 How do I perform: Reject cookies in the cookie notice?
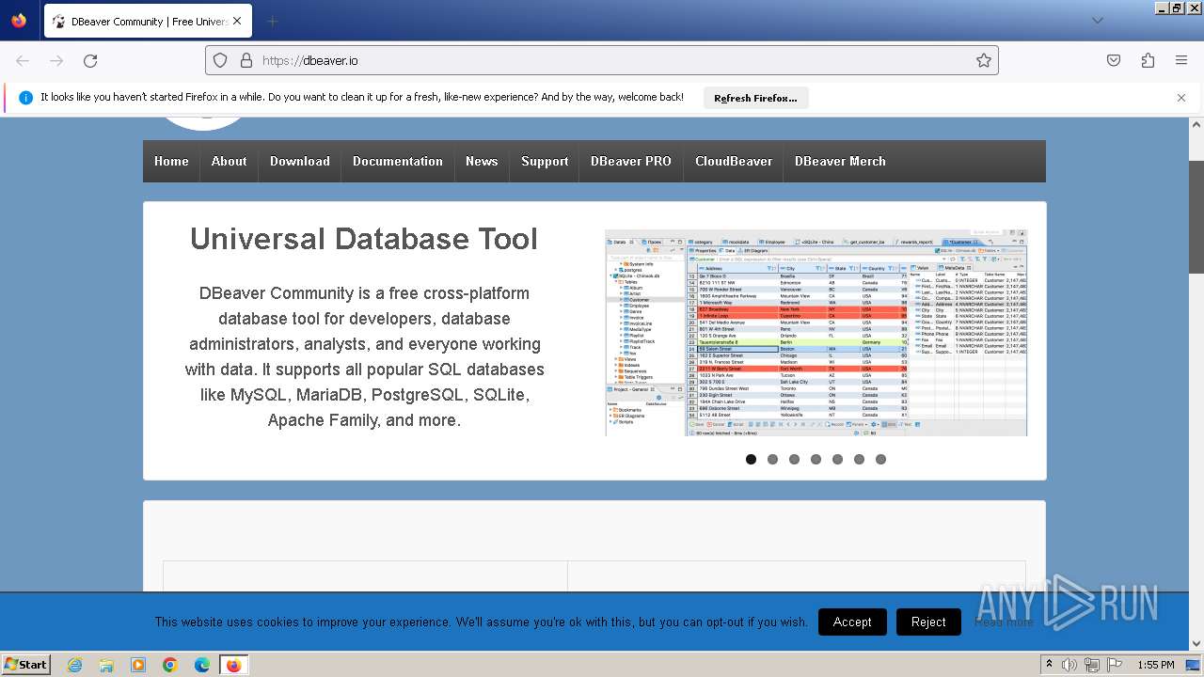point(928,622)
